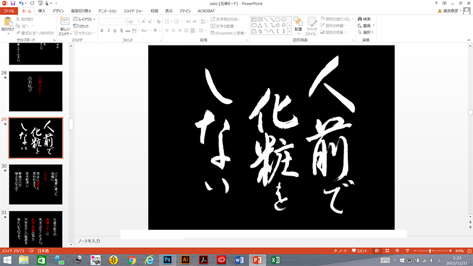The image size is (473, 266).
Task: Open Adobe Illustrator from the taskbar
Action: [185, 260]
